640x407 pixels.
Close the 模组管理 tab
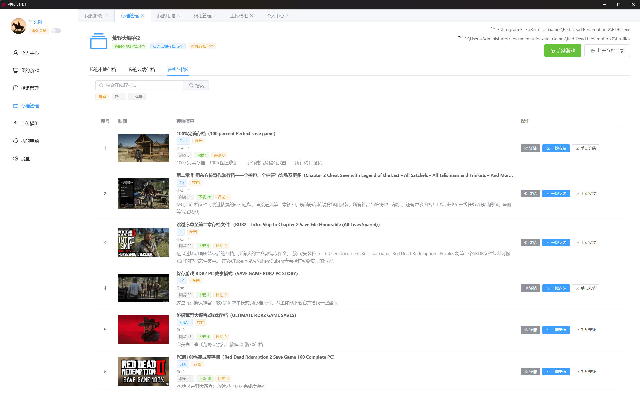click(215, 16)
